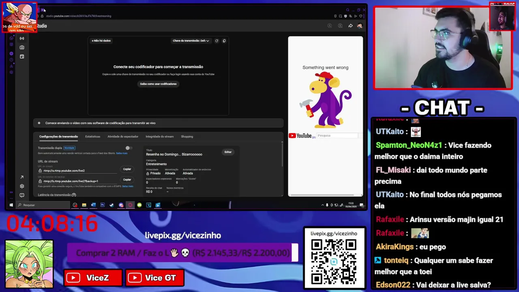The width and height of the screenshot is (519, 292).
Task: Click the refresh stream key icon
Action: pyautogui.click(x=217, y=41)
